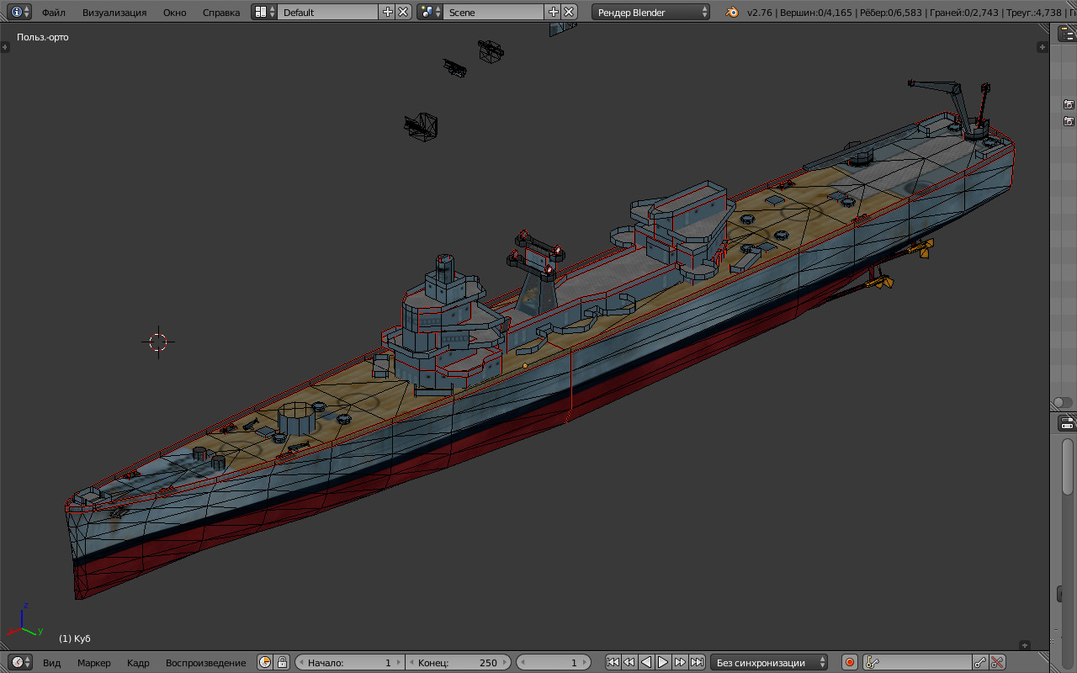Click the Справка menu
The width and height of the screenshot is (1077, 673).
221,13
